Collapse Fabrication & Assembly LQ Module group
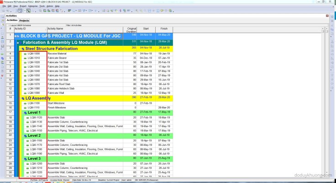 (18, 43)
